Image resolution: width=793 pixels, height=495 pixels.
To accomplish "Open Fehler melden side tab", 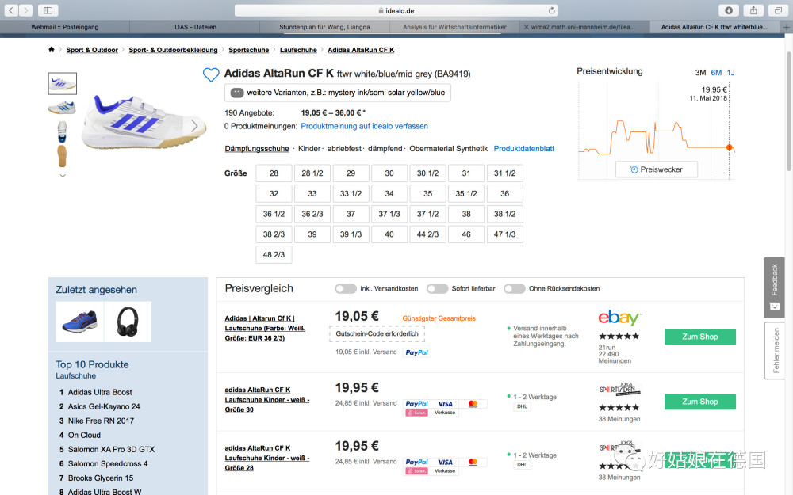I will 774,350.
